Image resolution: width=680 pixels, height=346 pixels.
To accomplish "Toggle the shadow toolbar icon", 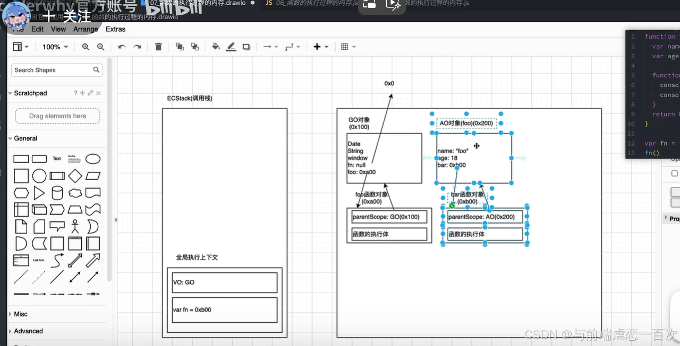I will click(x=246, y=47).
